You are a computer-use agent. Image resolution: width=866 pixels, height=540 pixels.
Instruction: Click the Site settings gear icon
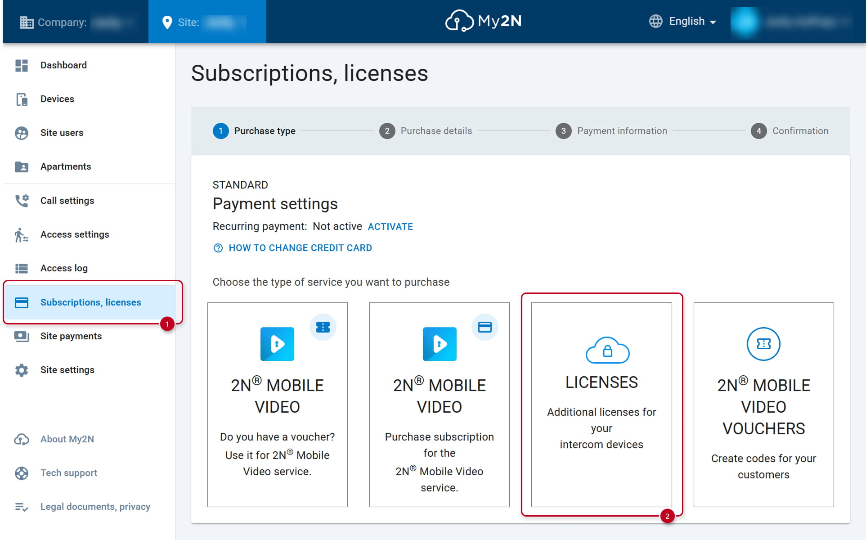click(22, 370)
